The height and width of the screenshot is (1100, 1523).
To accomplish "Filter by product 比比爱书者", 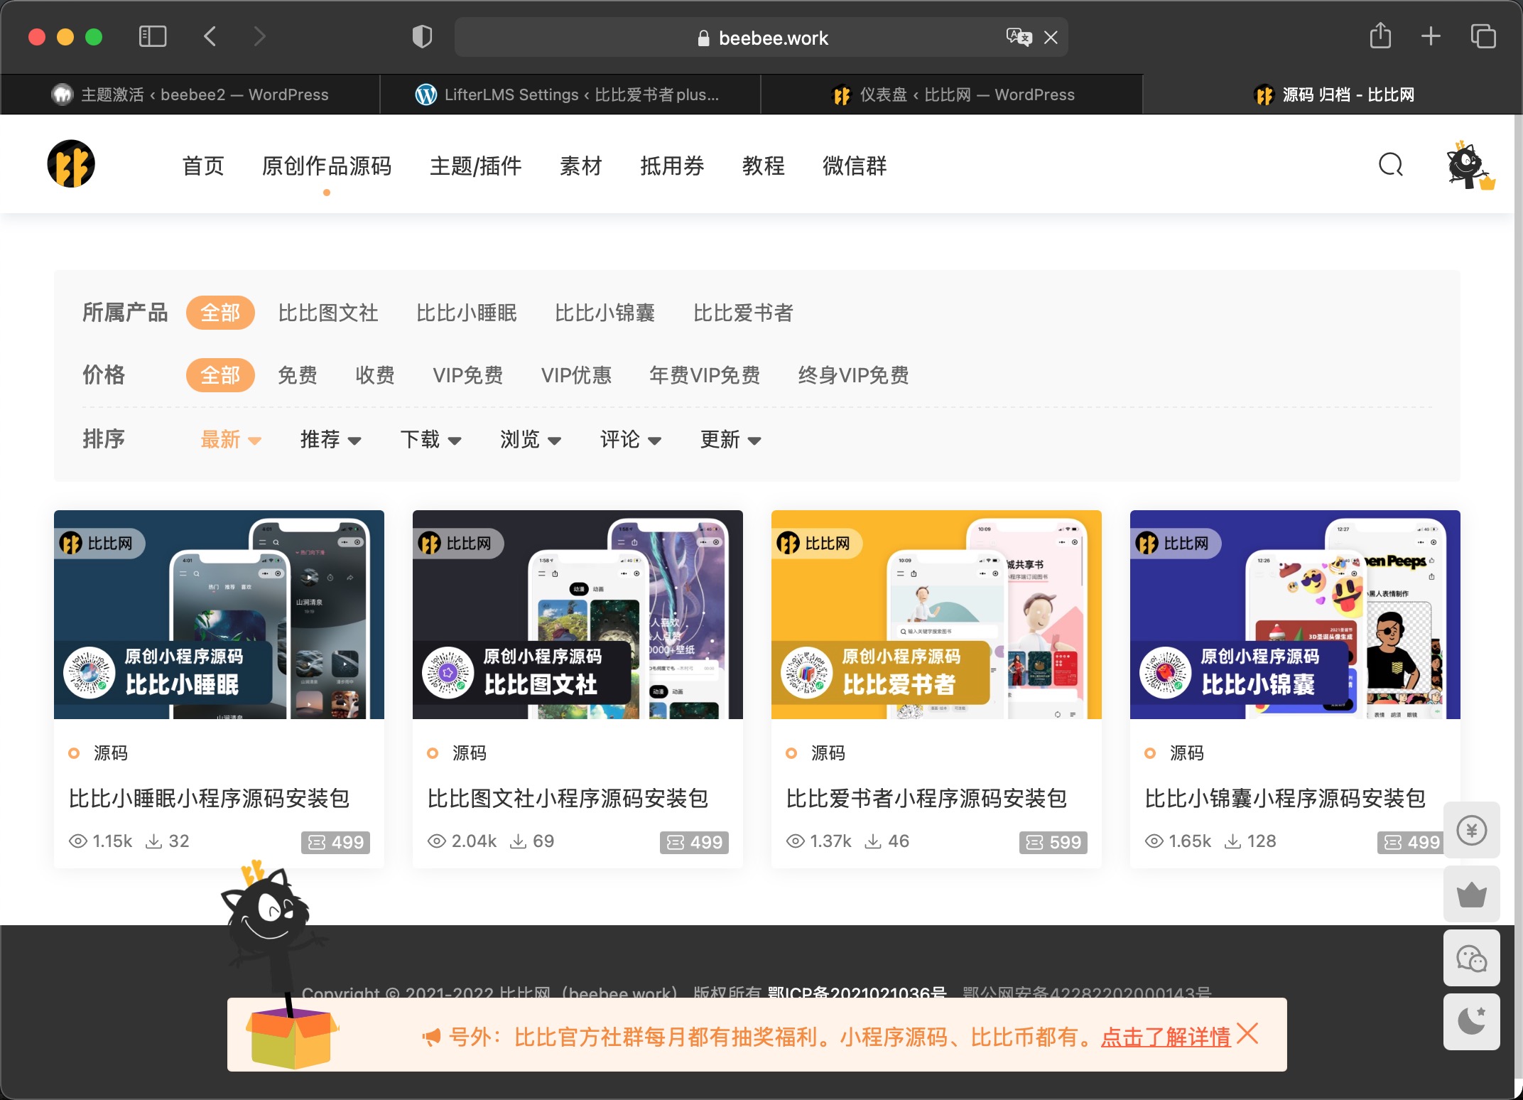I will (x=743, y=313).
